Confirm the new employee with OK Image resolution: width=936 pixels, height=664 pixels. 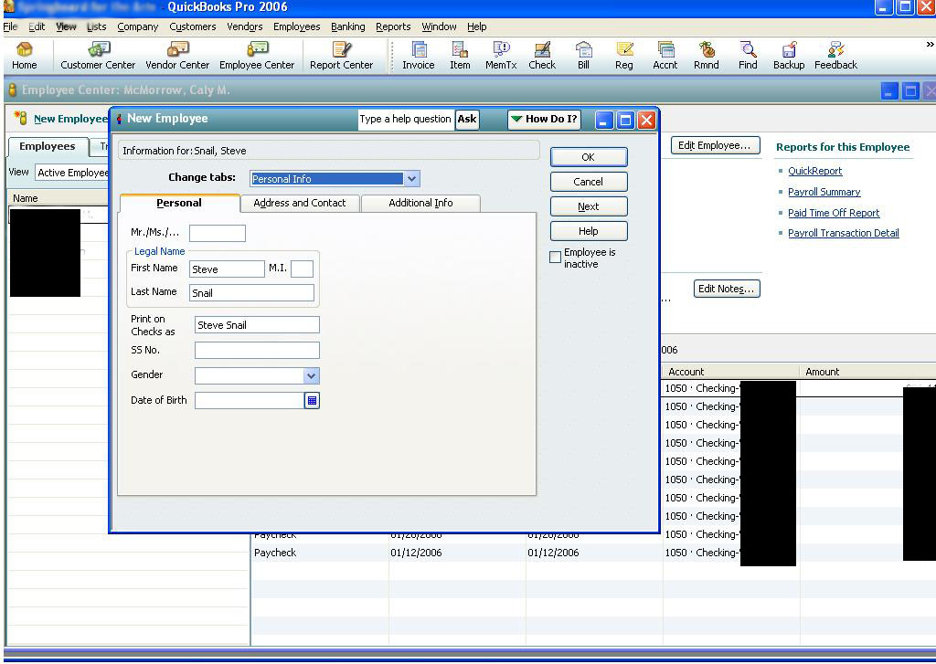coord(589,157)
